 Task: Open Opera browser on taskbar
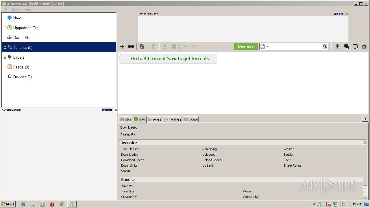pyautogui.click(x=52, y=204)
